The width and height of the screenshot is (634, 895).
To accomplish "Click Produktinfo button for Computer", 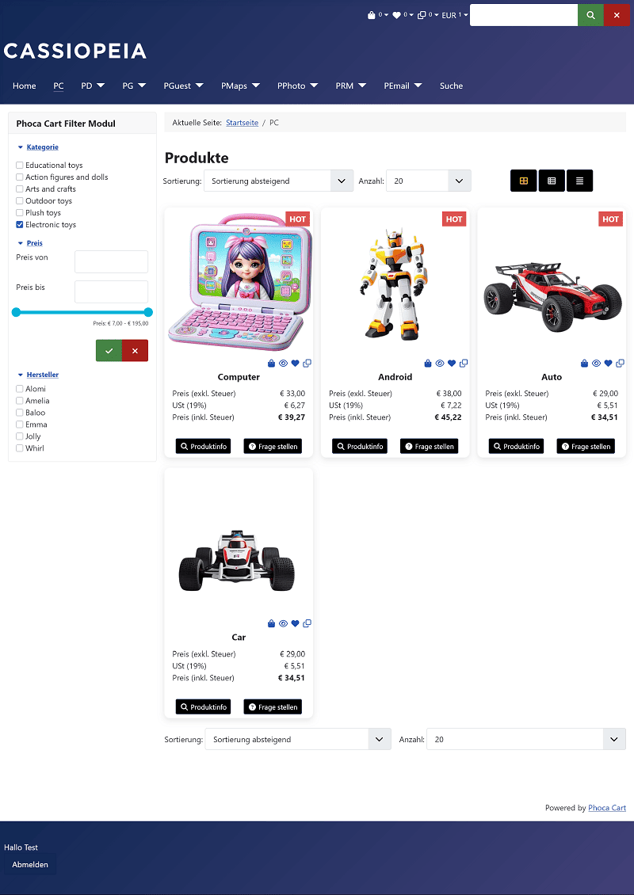I will point(204,447).
